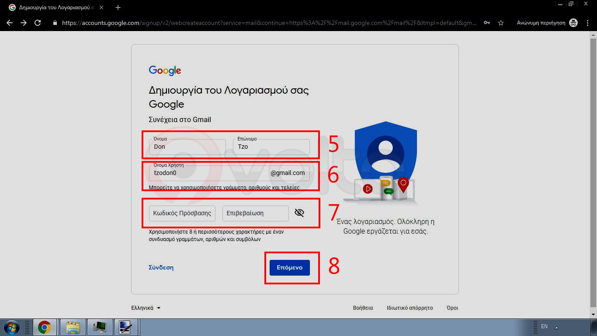Click the Όνομα first name field
The height and width of the screenshot is (336, 597).
pos(187,147)
